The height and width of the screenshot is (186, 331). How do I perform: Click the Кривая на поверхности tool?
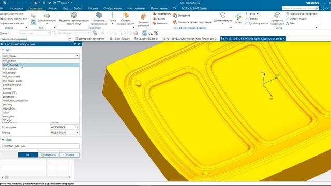(x=277, y=19)
